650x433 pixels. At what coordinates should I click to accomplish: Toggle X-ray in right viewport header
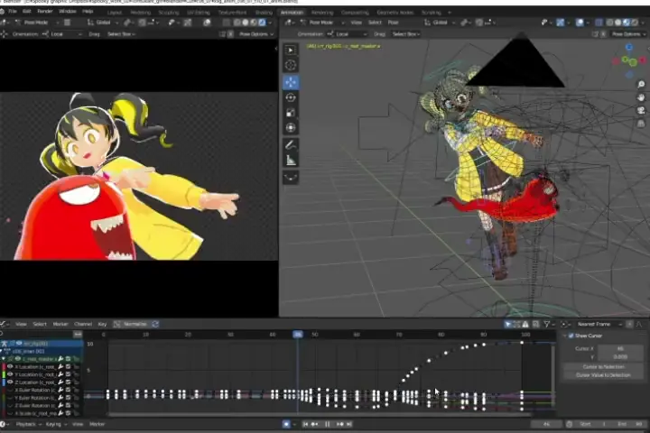click(x=599, y=23)
